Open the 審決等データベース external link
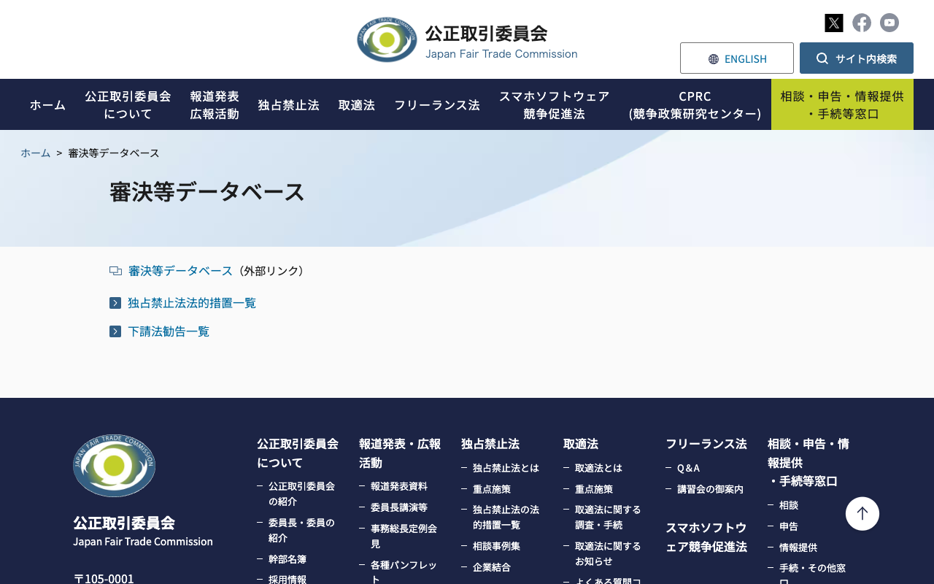Image resolution: width=934 pixels, height=584 pixels. pyautogui.click(x=180, y=271)
